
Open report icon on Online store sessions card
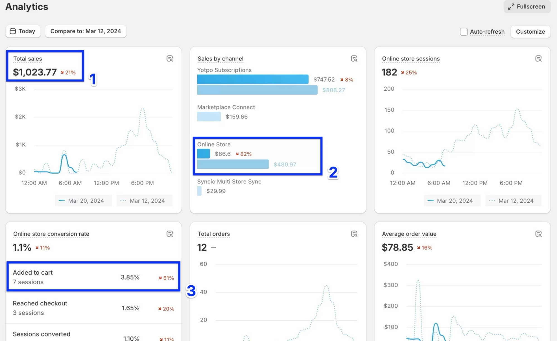(538, 59)
